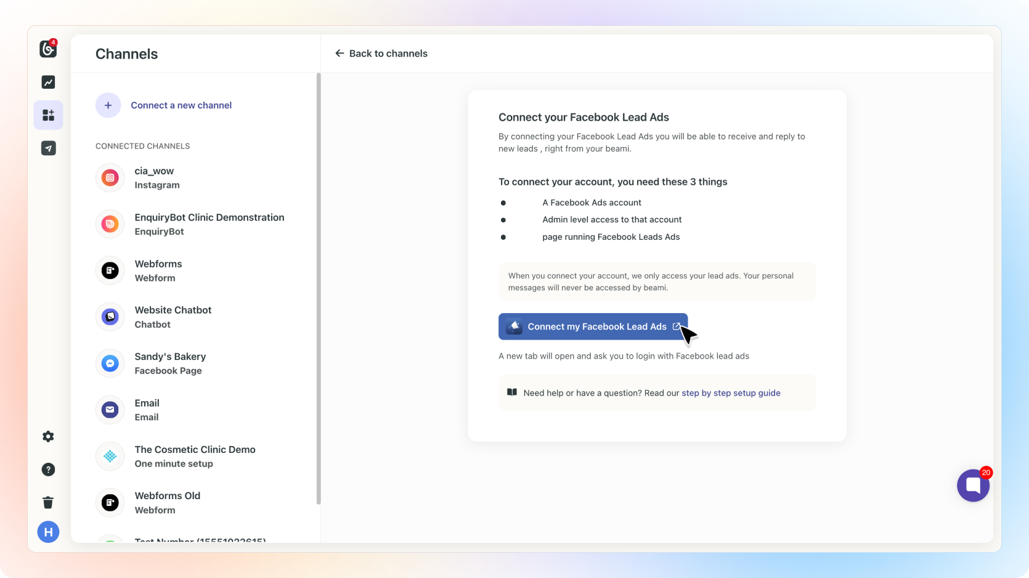This screenshot has height=578, width=1029.
Task: Go Back to channels
Action: point(381,54)
